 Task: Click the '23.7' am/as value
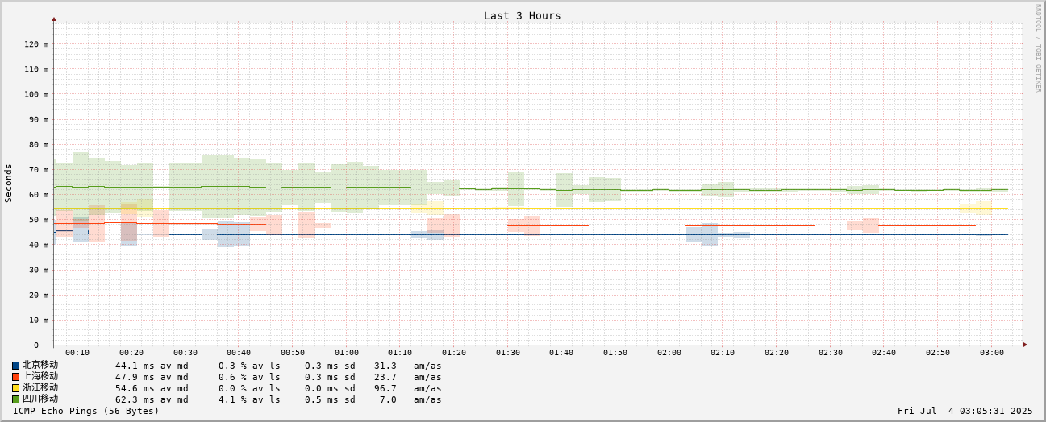pyautogui.click(x=385, y=377)
